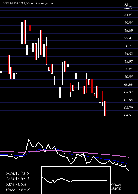
Task: Click the 69.66 price axis label
Action: point(129,85)
